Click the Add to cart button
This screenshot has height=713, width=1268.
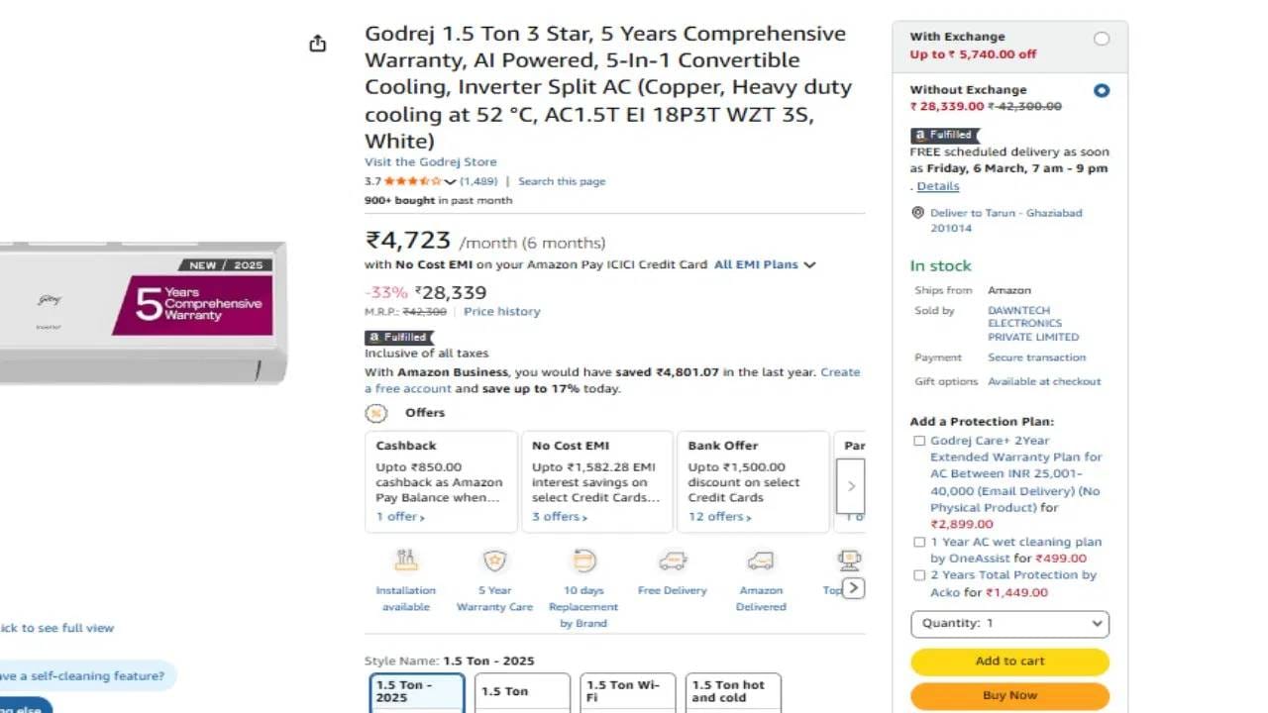1009,661
